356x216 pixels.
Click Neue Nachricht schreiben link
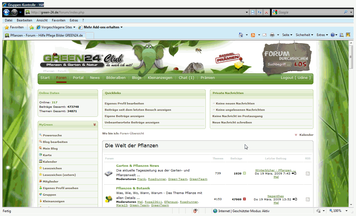232,123
